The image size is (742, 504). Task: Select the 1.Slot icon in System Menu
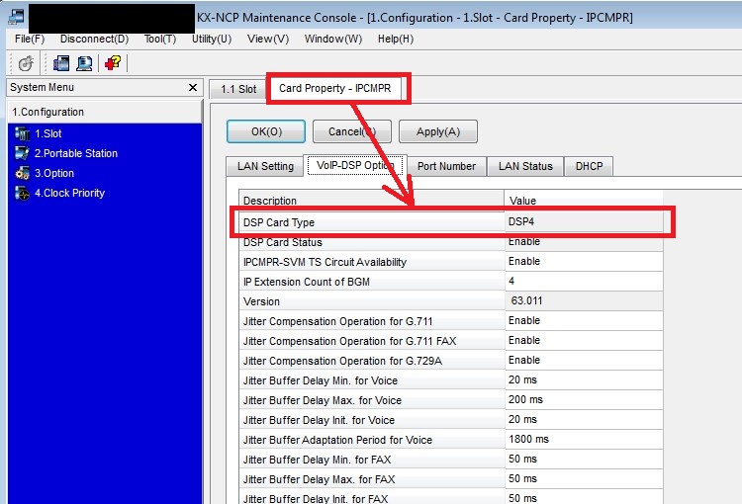22,133
